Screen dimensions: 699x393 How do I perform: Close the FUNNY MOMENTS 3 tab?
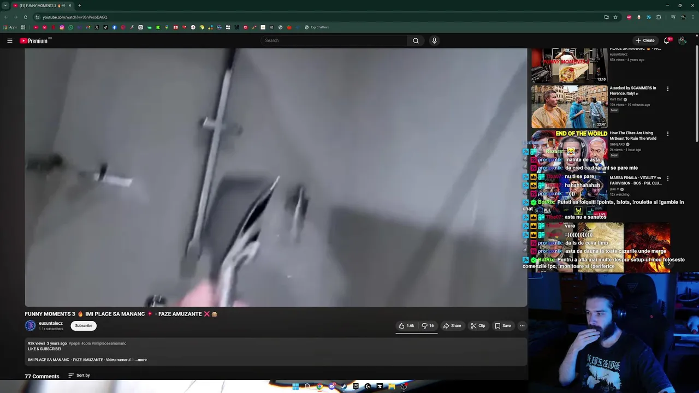pyautogui.click(x=70, y=5)
